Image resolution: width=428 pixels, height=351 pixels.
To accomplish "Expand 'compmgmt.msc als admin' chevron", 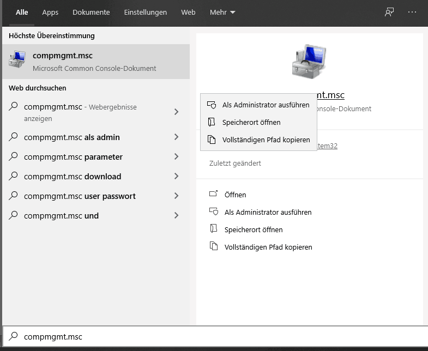I will (x=176, y=137).
